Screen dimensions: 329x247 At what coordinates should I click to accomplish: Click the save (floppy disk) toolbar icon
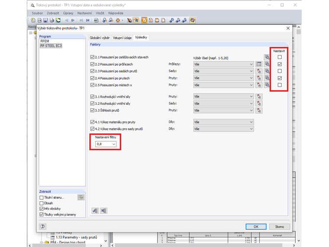(x=45, y=20)
